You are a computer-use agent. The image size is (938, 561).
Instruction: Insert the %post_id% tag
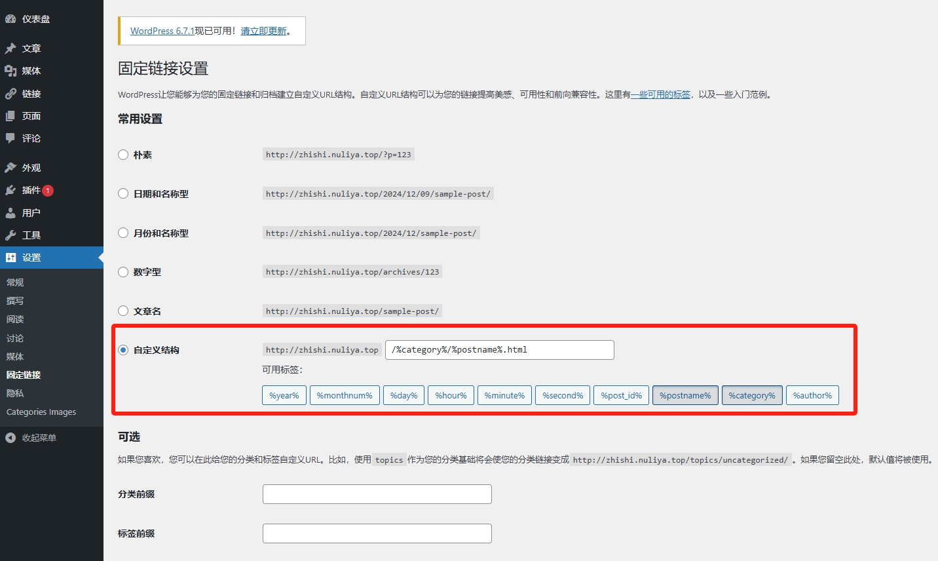[x=622, y=395]
